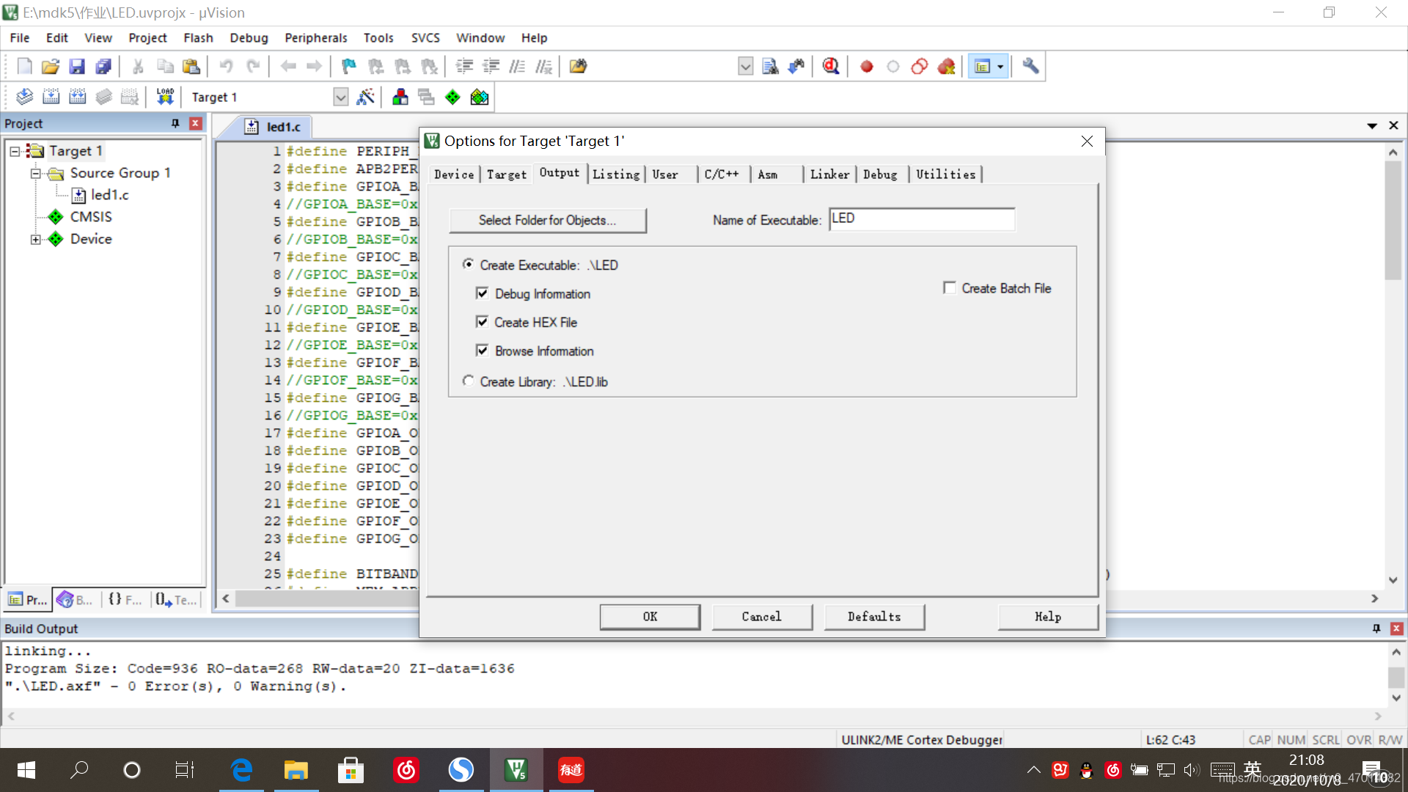Pin the Build Output panel
This screenshot has width=1408, height=792.
[1376, 628]
